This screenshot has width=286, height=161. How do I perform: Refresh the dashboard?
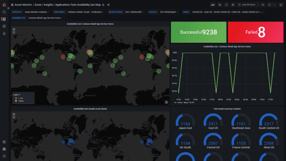(x=269, y=5)
